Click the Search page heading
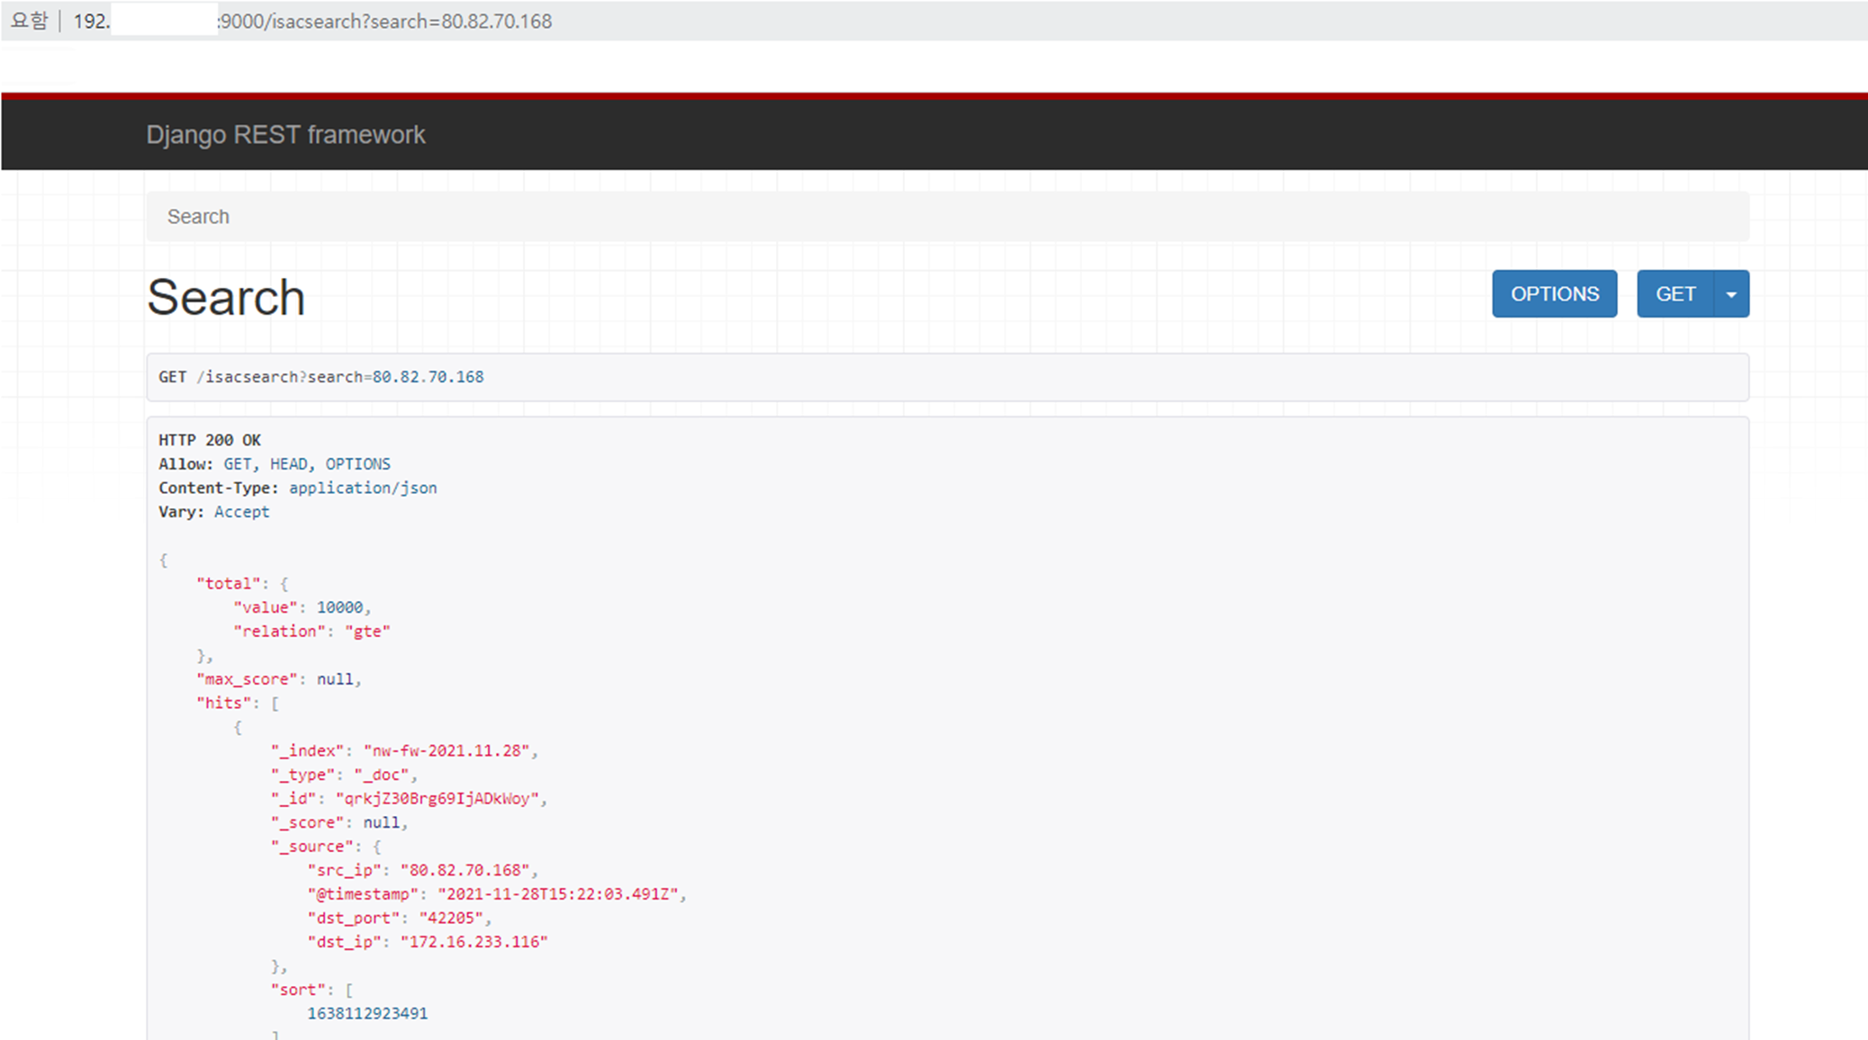The image size is (1868, 1040). [226, 298]
